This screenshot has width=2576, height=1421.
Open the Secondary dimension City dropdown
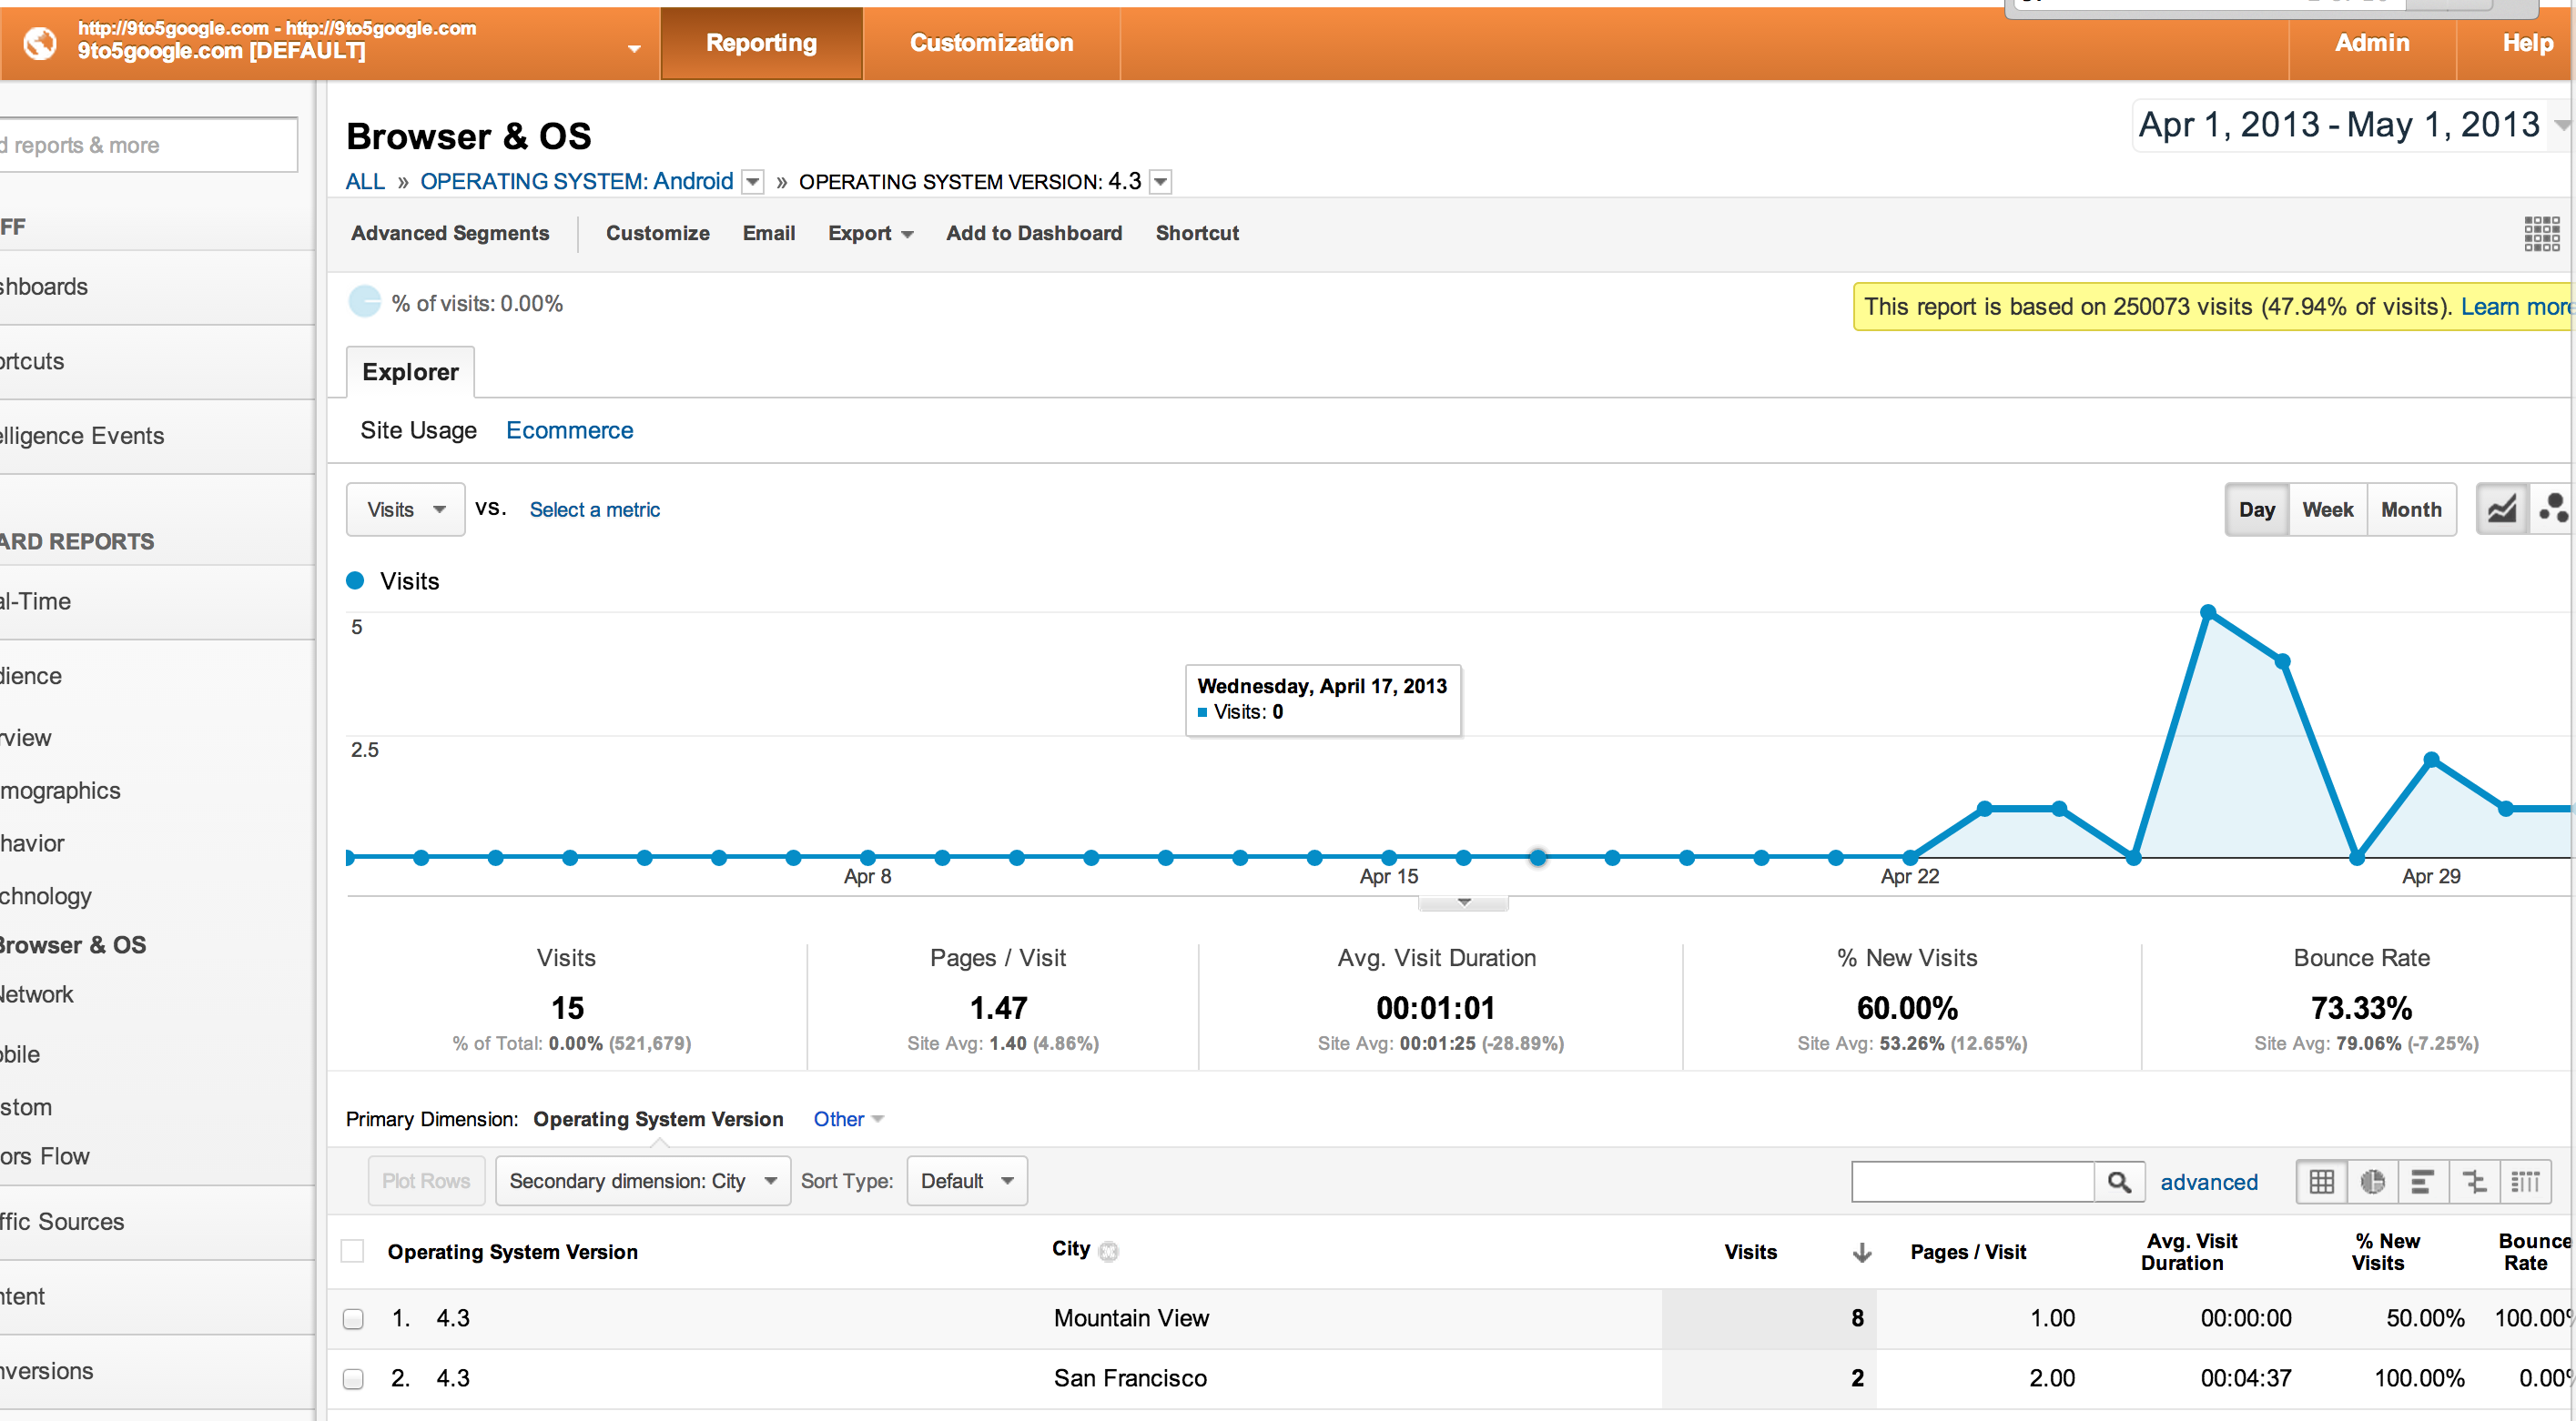(x=643, y=1180)
